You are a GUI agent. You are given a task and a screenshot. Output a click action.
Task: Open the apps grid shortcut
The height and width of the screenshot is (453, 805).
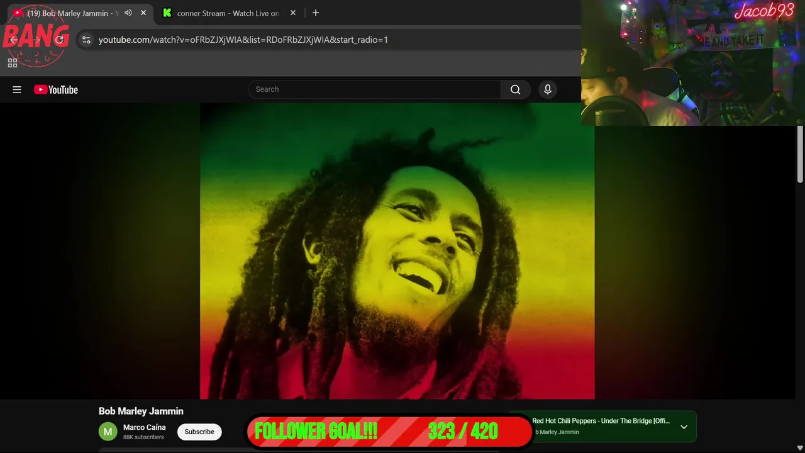pos(13,63)
